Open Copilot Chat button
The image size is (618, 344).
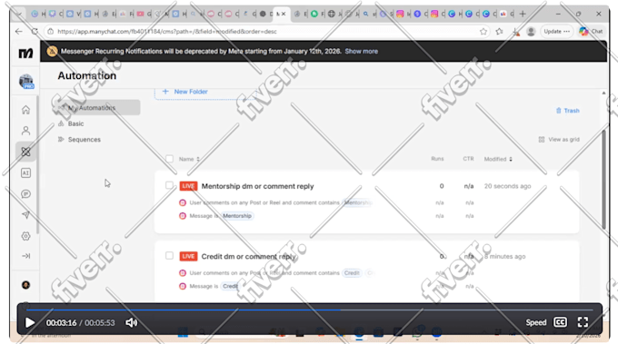[592, 31]
